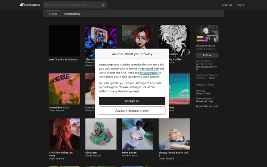The width and height of the screenshot is (267, 167).
Task: Open Streaming and Download help
Action: (x=204, y=100)
